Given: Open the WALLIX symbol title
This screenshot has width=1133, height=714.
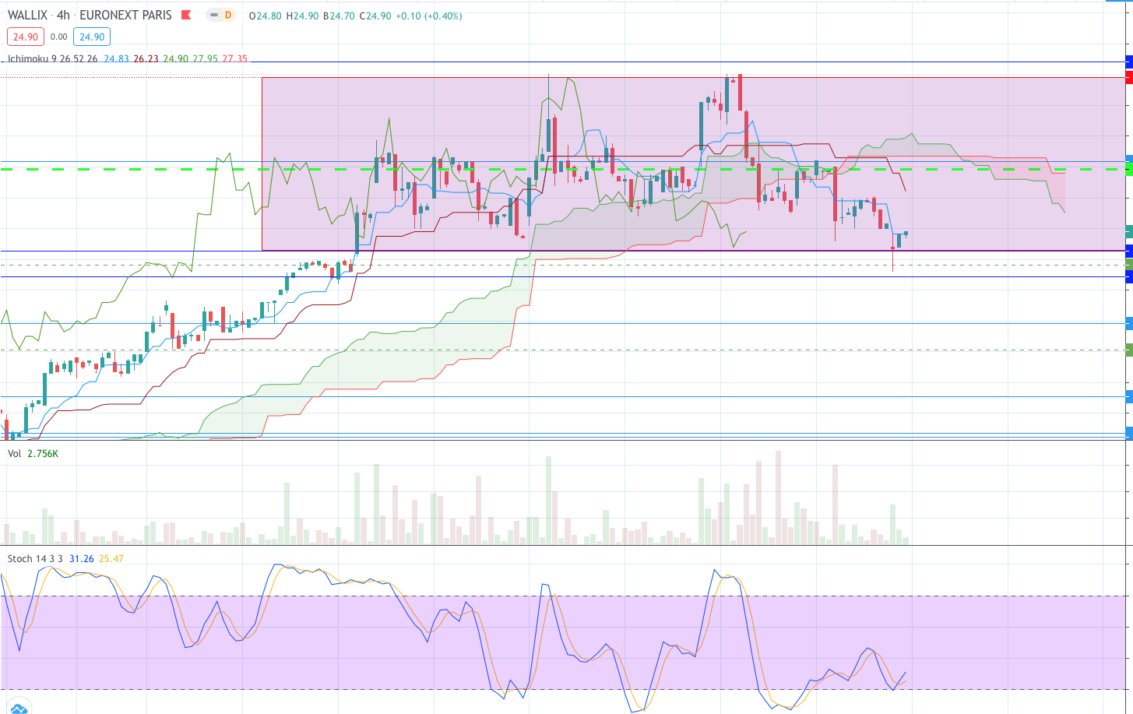Looking at the screenshot, I should click(x=27, y=16).
